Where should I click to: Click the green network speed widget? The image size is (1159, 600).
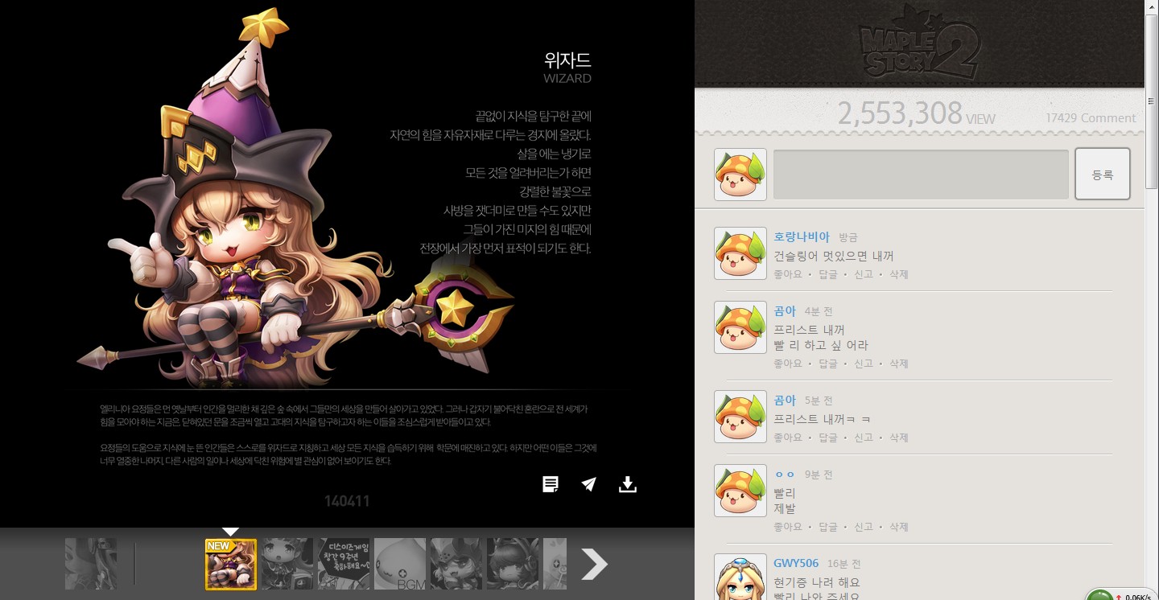coord(1121,595)
